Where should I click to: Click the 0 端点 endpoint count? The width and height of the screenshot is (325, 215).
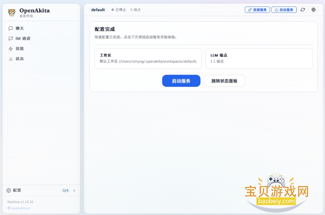coord(135,10)
